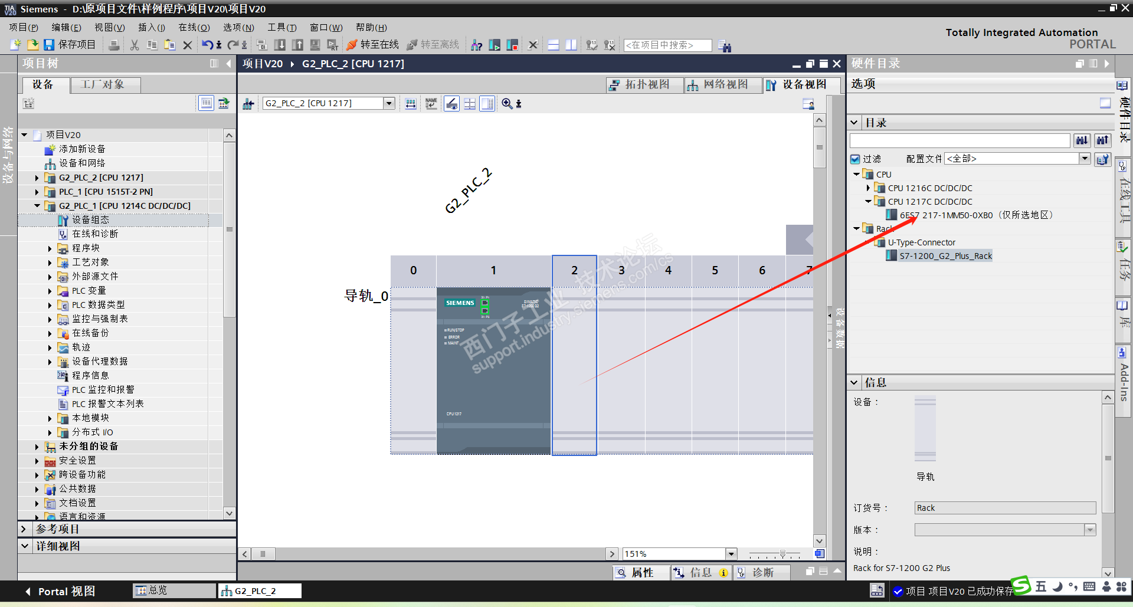Image resolution: width=1133 pixels, height=607 pixels.
Task: Click the hardware catalog search field
Action: click(x=960, y=140)
